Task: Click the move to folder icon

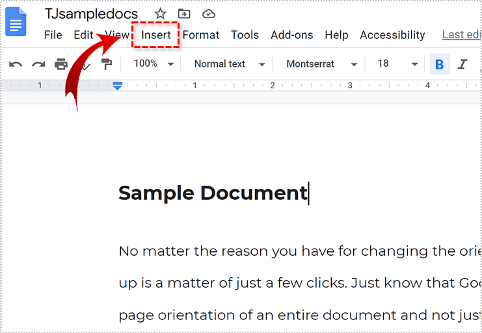Action: tap(184, 14)
